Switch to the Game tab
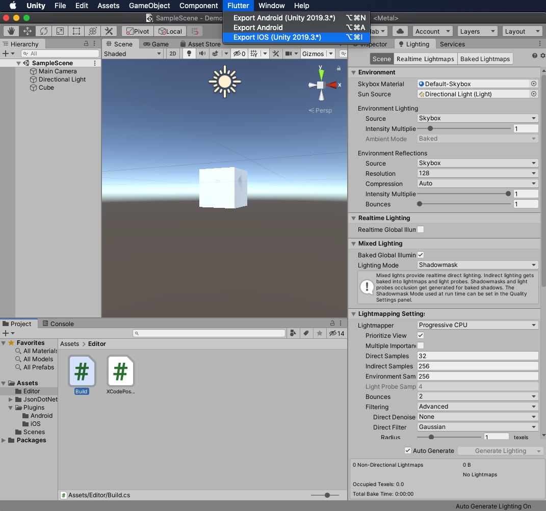Image resolution: width=546 pixels, height=511 pixels. (x=157, y=44)
